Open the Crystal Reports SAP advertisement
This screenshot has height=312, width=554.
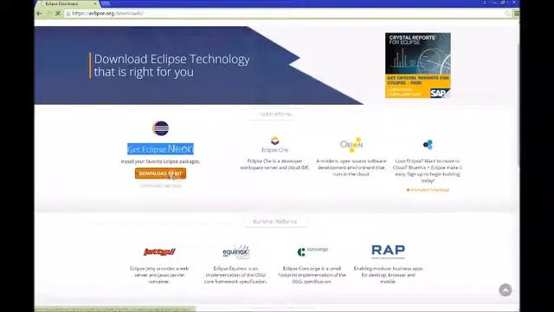(417, 65)
